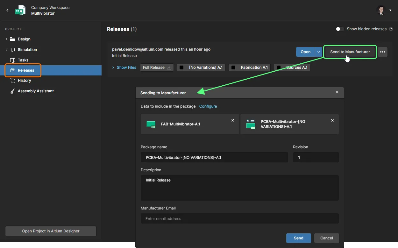Click into the Description text area
Image resolution: width=398 pixels, height=248 pixels.
coord(240,188)
